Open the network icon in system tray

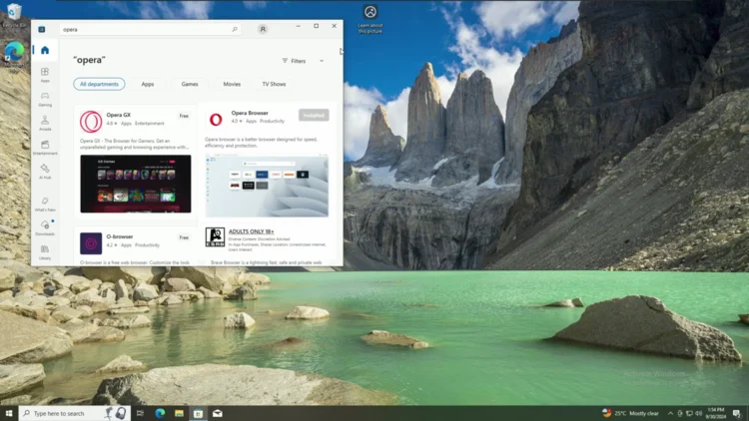(689, 413)
